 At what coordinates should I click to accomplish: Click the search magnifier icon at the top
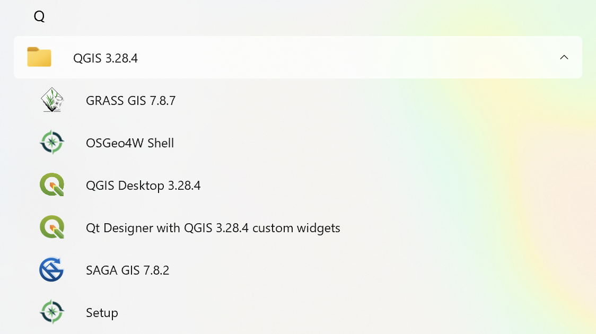39,16
